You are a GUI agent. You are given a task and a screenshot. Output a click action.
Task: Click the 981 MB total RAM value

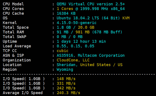tap(82, 32)
